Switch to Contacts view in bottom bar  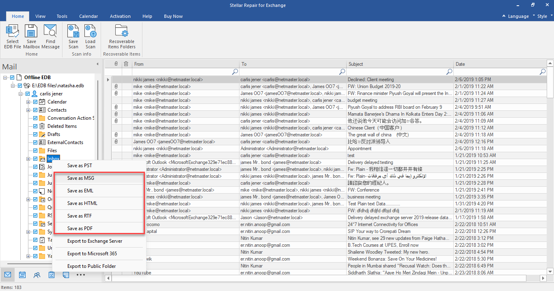point(37,275)
